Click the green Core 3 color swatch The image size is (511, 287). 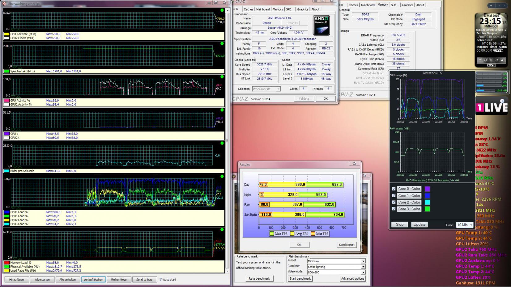[428, 209]
